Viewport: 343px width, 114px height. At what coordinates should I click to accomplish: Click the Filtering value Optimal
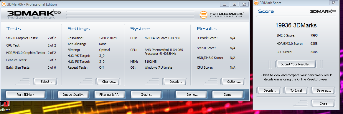point(104,50)
